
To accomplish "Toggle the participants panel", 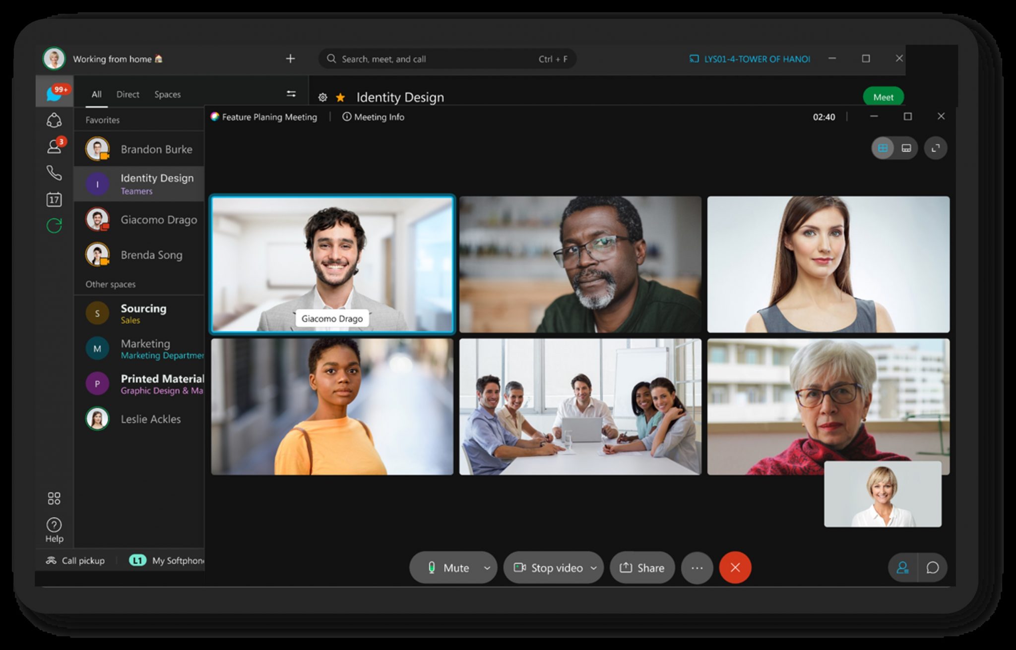I will pyautogui.click(x=904, y=568).
